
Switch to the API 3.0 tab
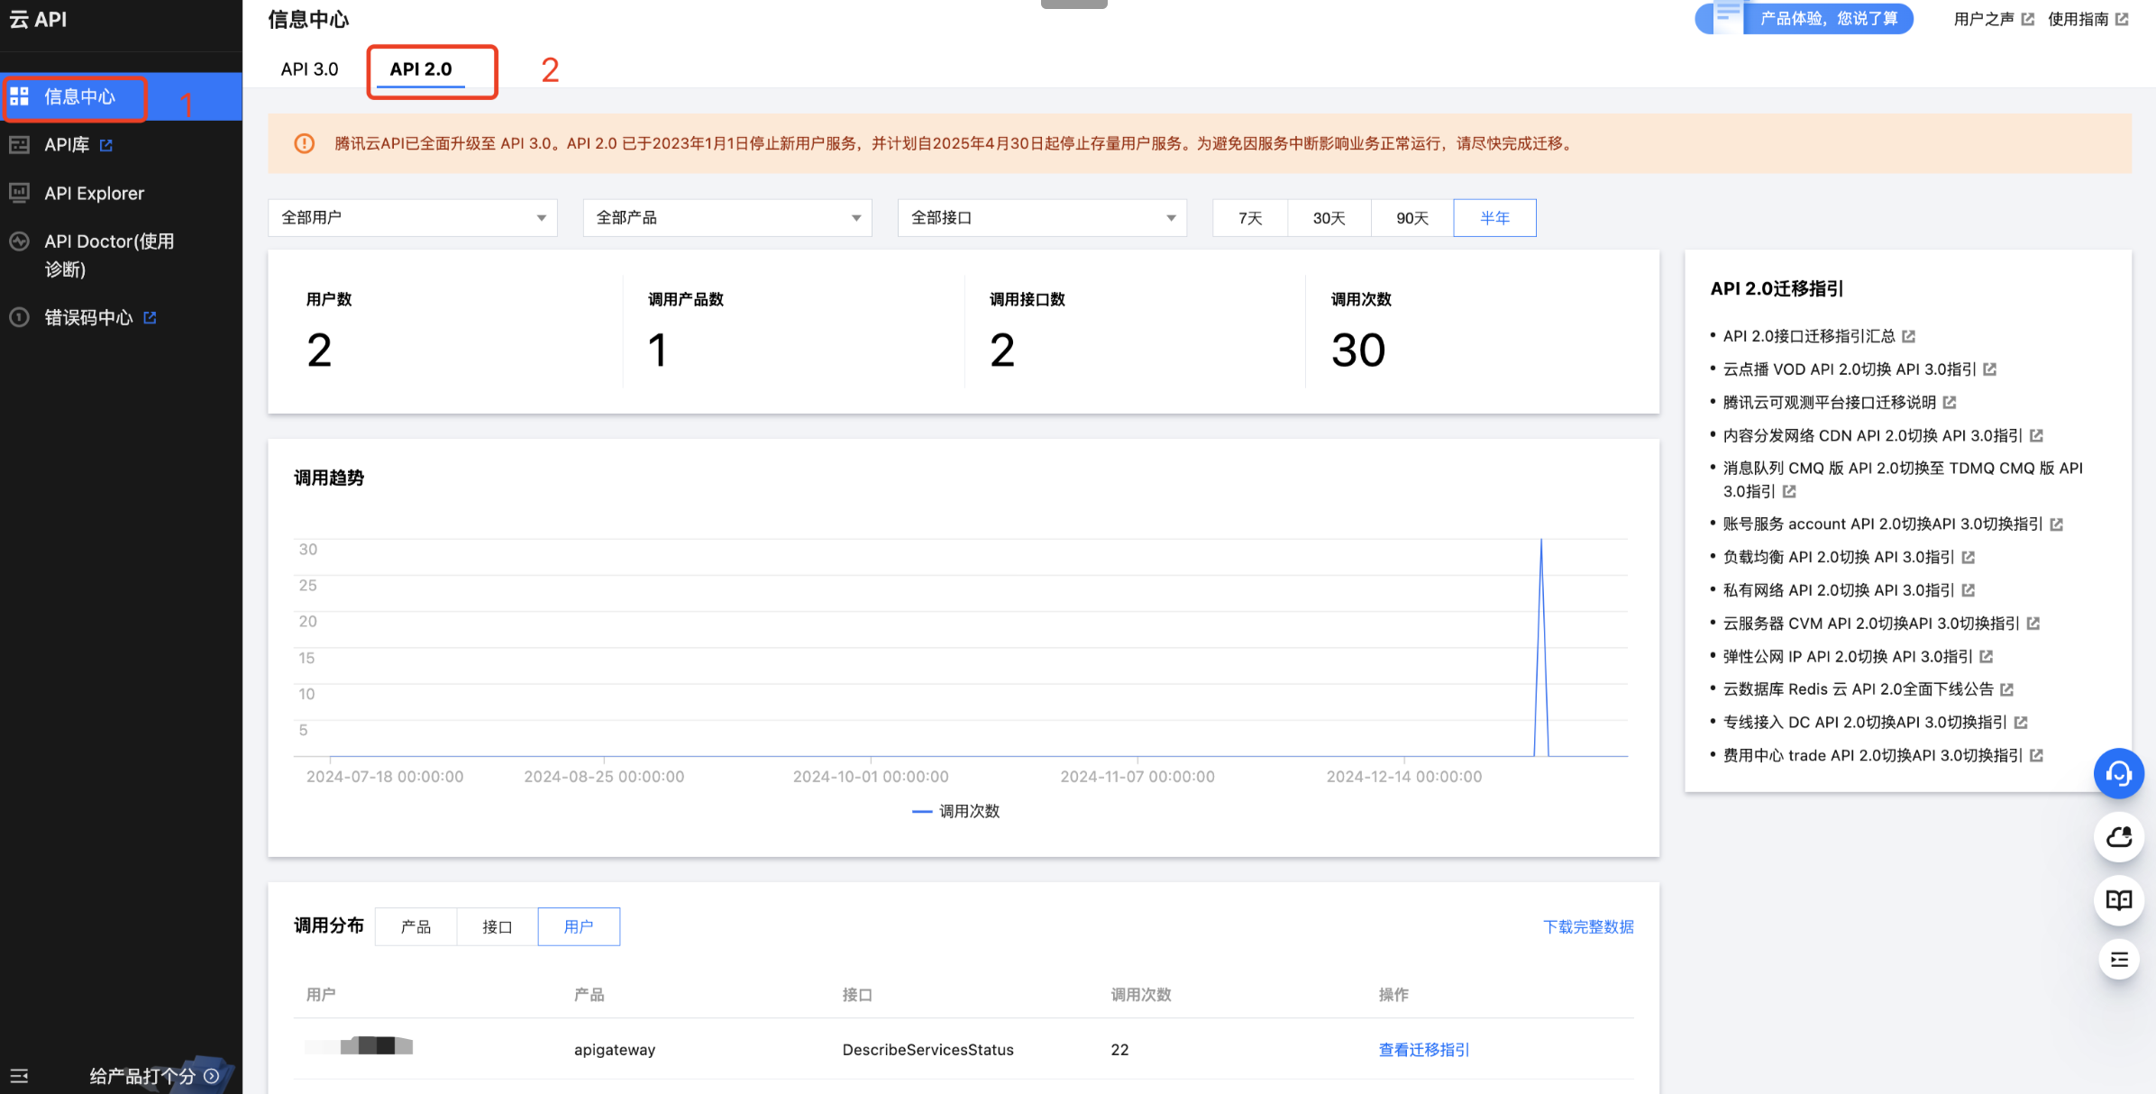[x=309, y=69]
